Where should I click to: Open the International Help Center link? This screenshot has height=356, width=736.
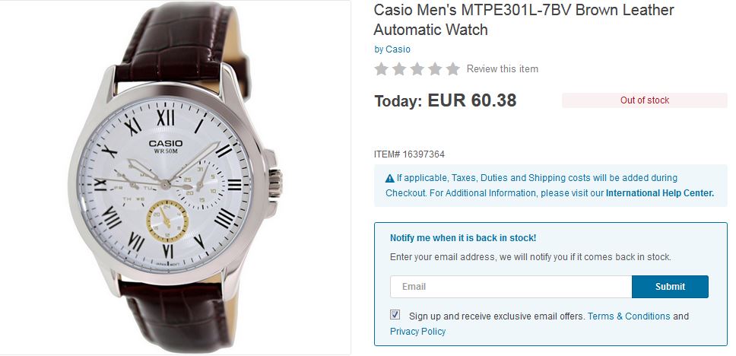pos(660,193)
